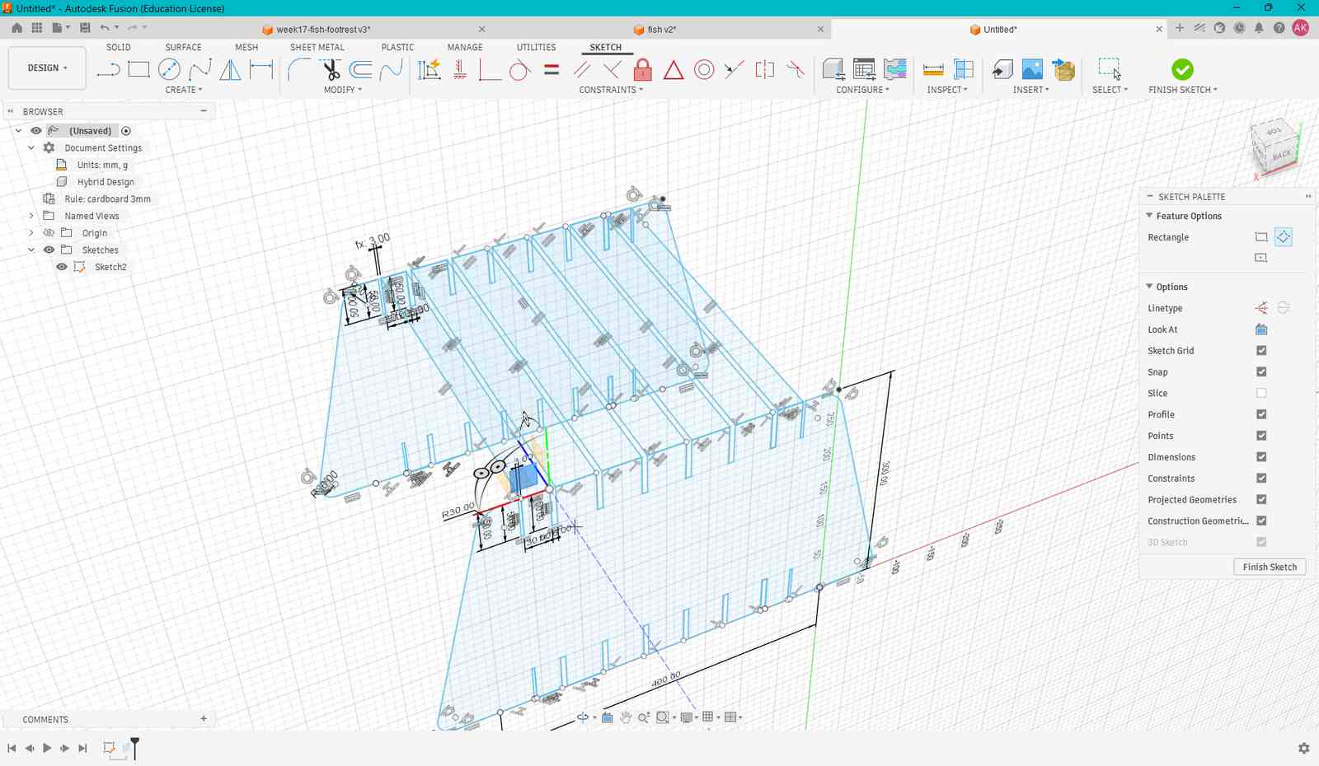Click the ViewCube to change orientation
Image resolution: width=1319 pixels, height=766 pixels.
[x=1274, y=147]
